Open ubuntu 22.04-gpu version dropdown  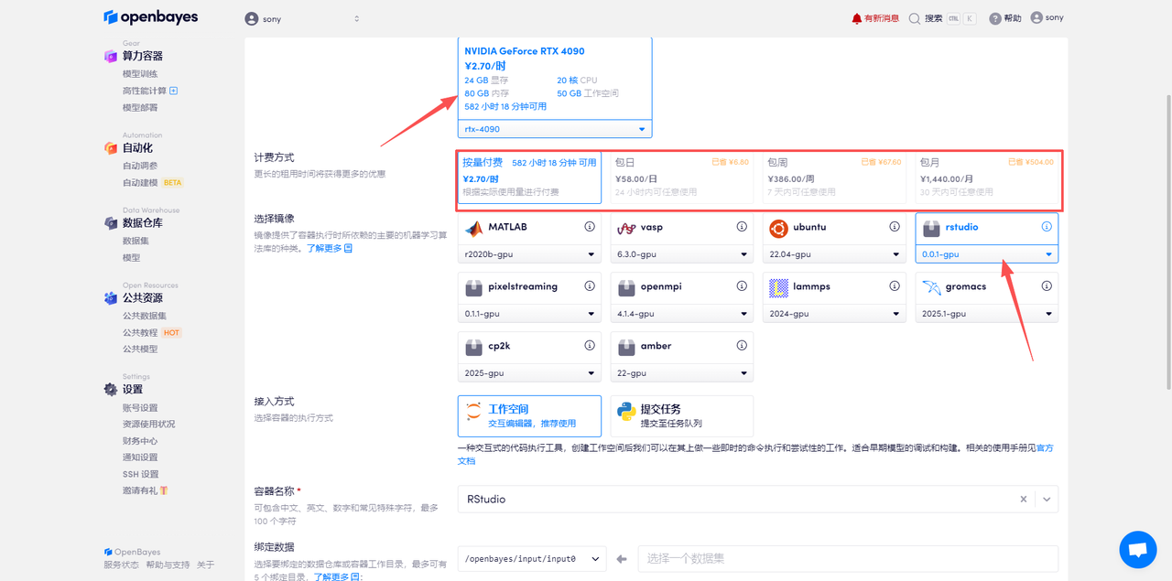[x=834, y=253]
